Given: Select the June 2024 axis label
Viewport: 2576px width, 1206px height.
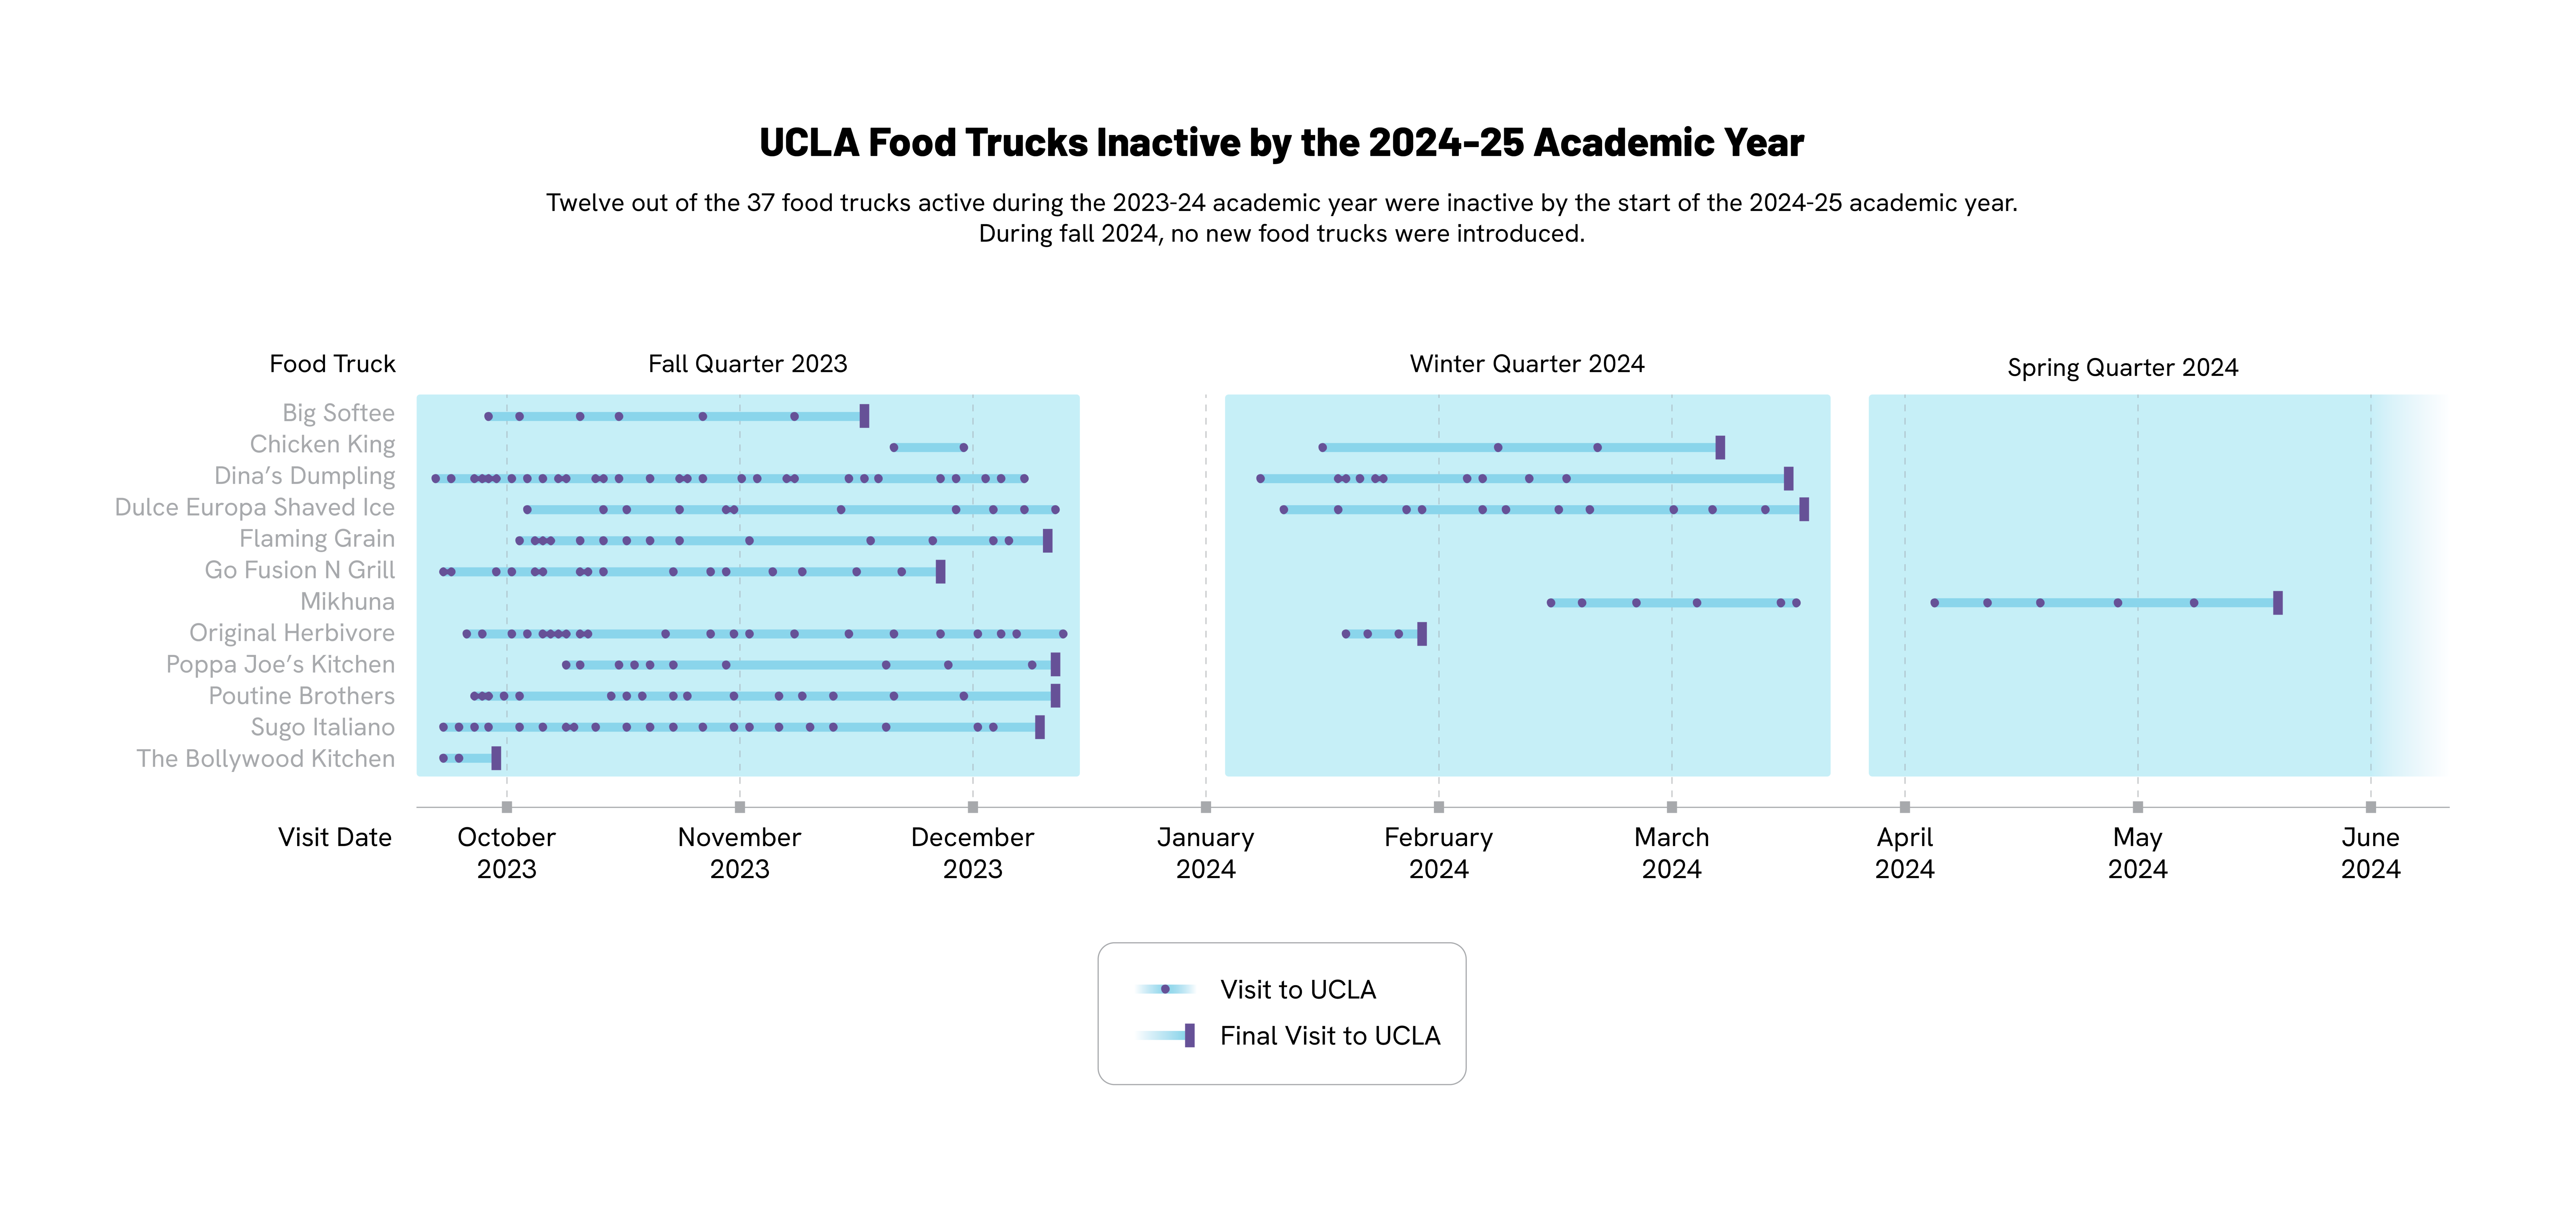Looking at the screenshot, I should [2370, 852].
